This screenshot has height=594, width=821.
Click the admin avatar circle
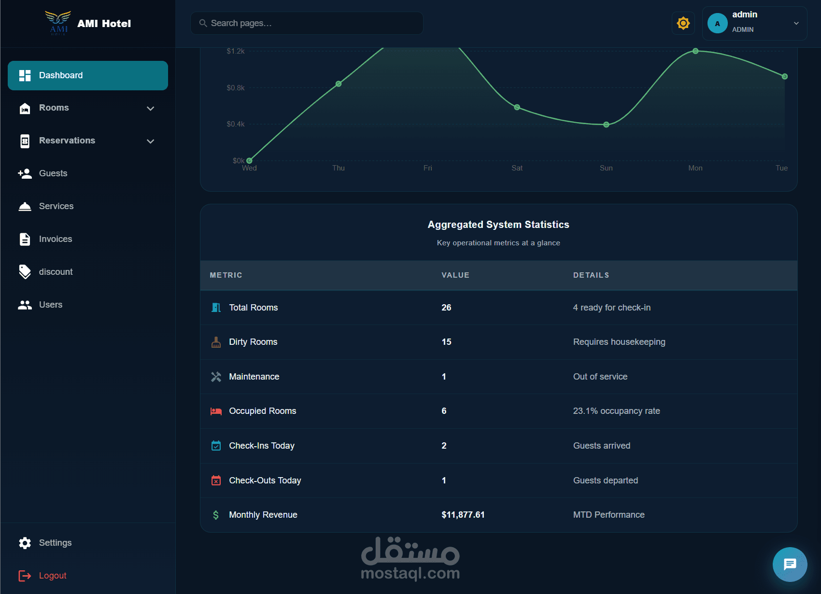718,23
